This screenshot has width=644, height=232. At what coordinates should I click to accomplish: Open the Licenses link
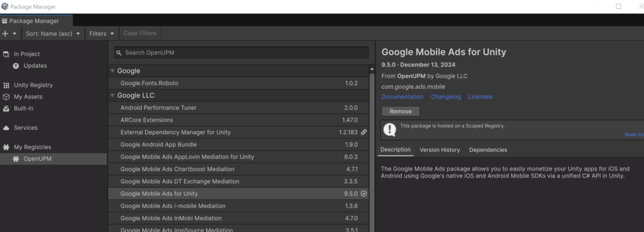click(480, 97)
